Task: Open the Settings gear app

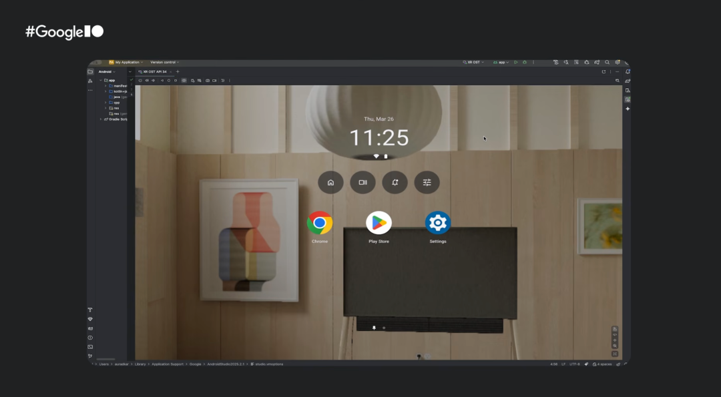Action: 438,224
